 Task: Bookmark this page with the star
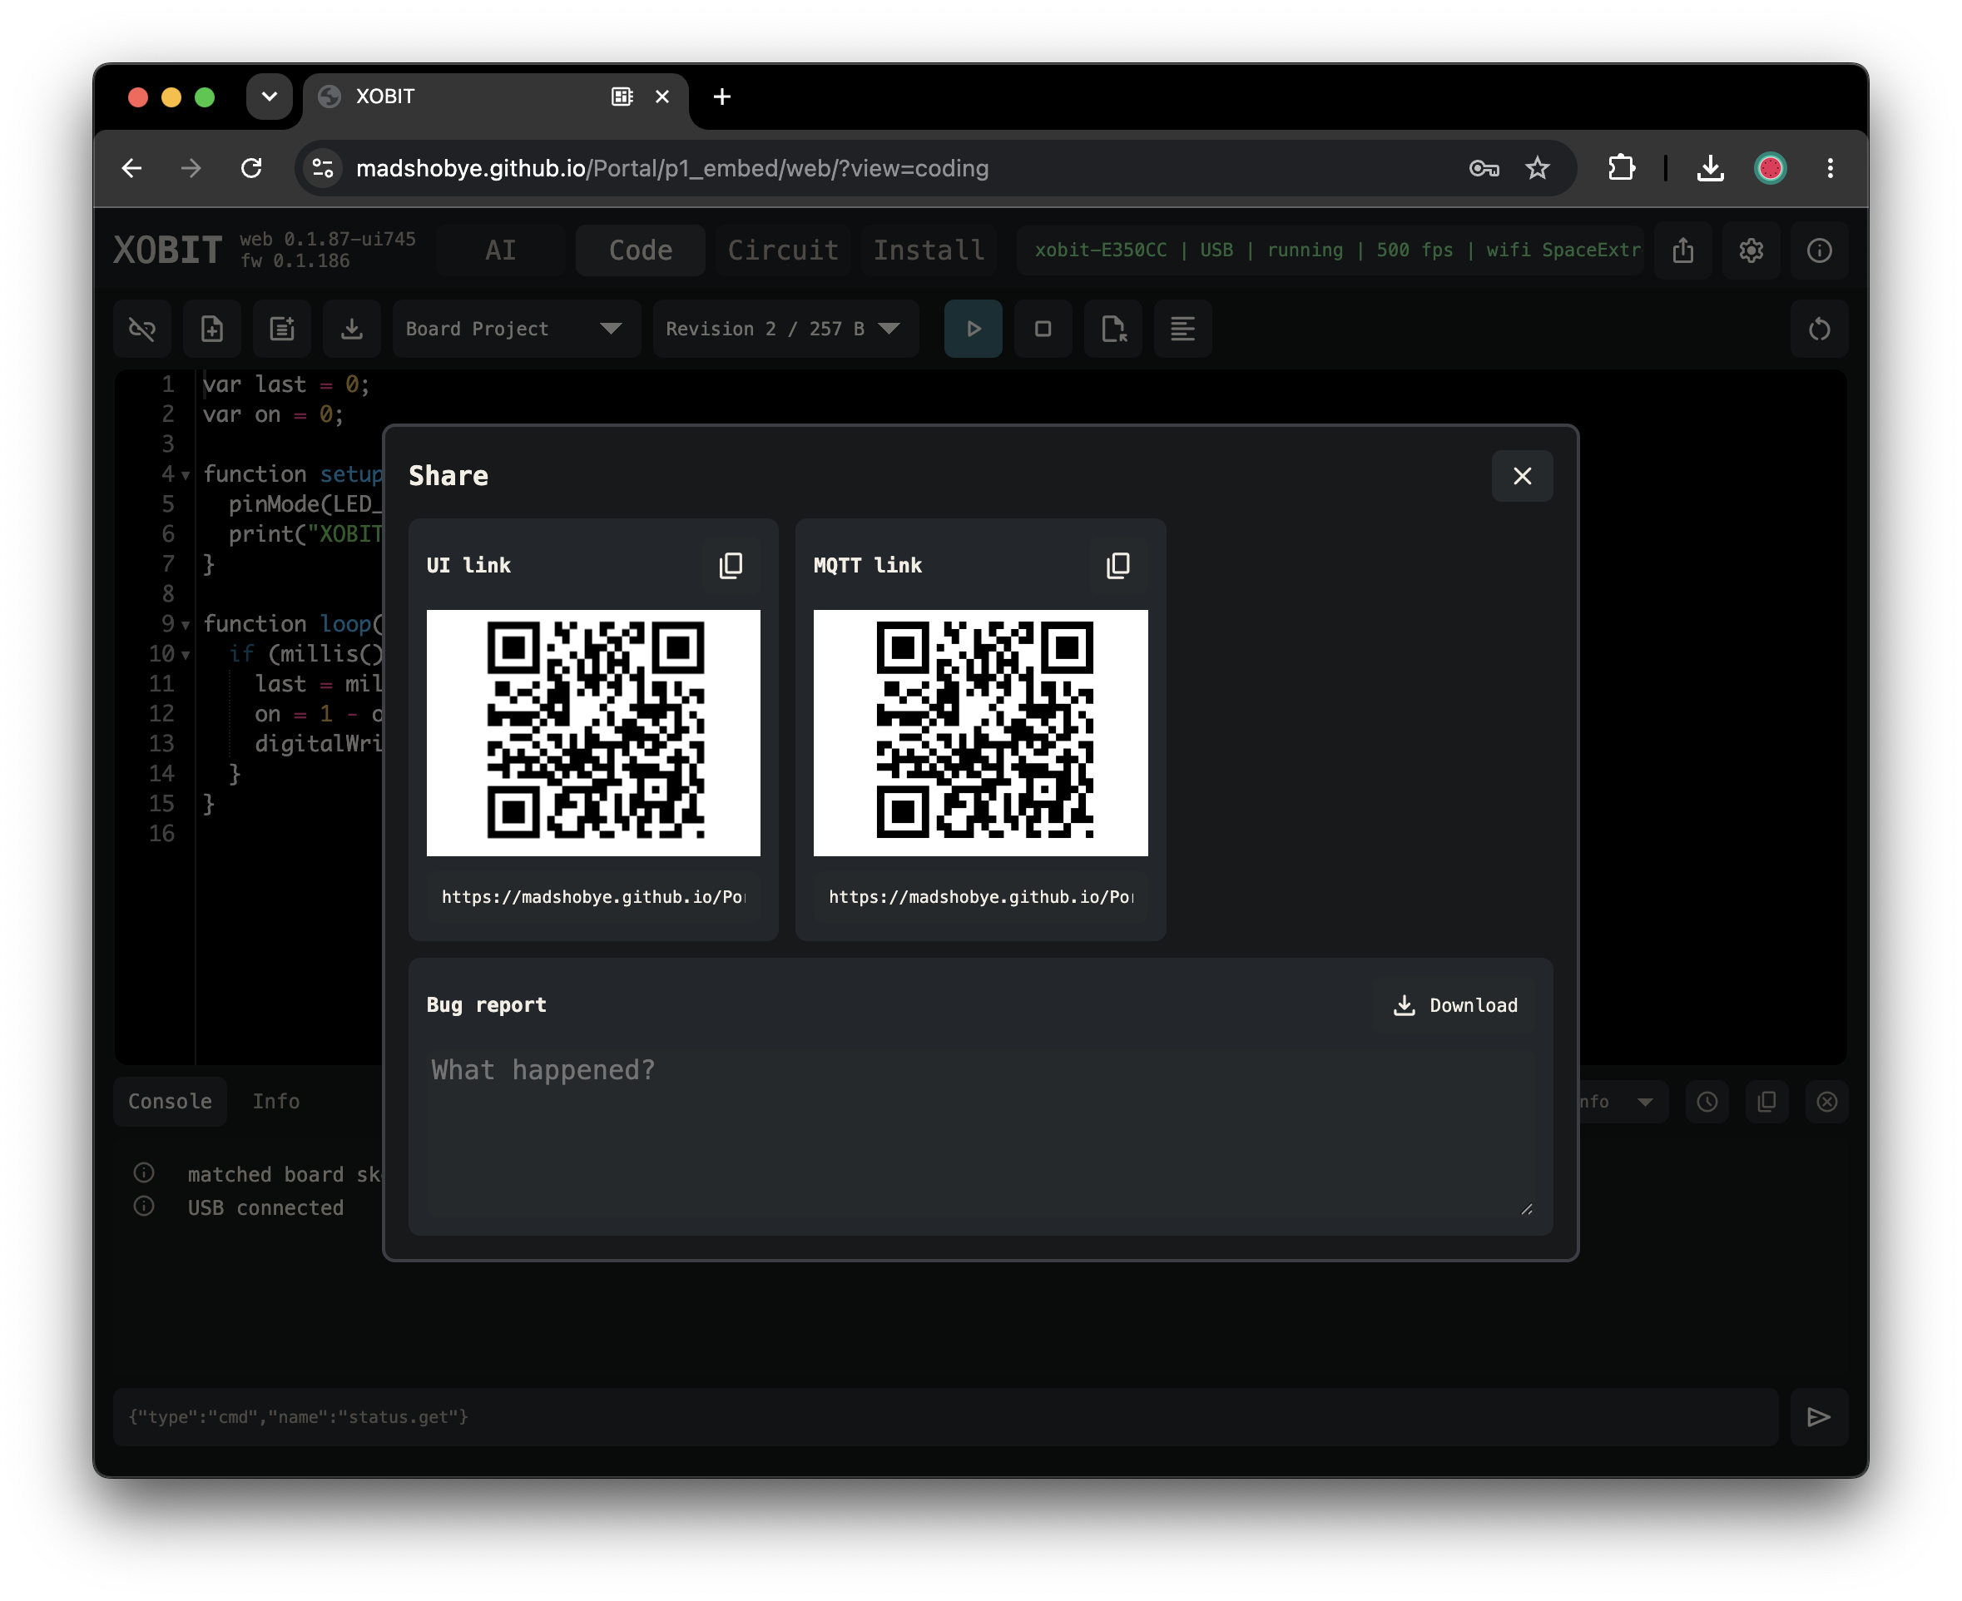coord(1538,168)
